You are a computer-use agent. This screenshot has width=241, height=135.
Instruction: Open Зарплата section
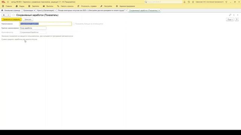click(x=34, y=6)
